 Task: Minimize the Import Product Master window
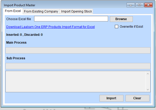click(131, 5)
